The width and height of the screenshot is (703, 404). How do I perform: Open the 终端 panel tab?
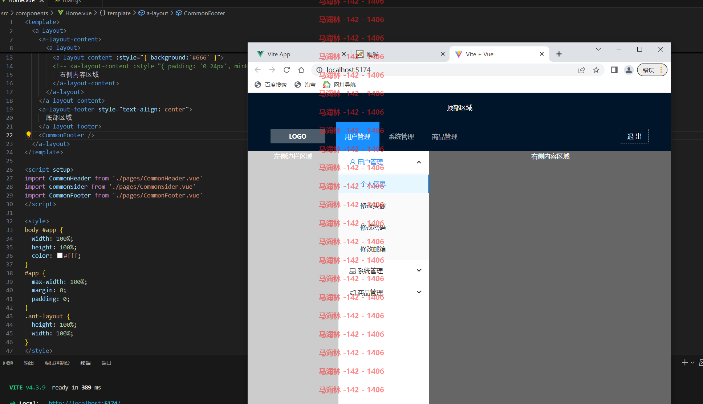(86, 363)
